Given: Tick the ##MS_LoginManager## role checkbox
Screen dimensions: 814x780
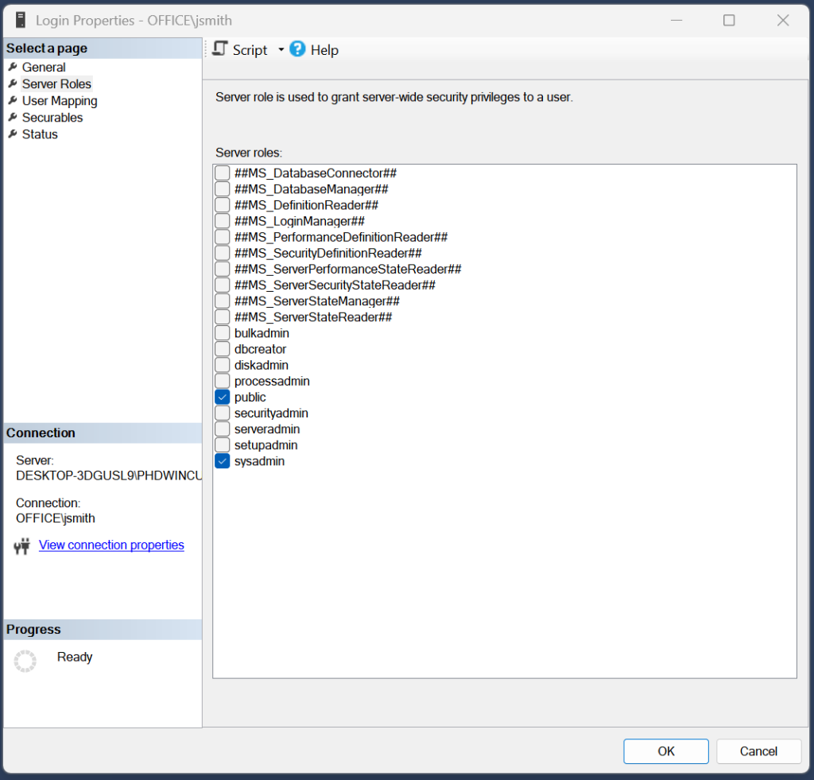Looking at the screenshot, I should click(x=223, y=221).
